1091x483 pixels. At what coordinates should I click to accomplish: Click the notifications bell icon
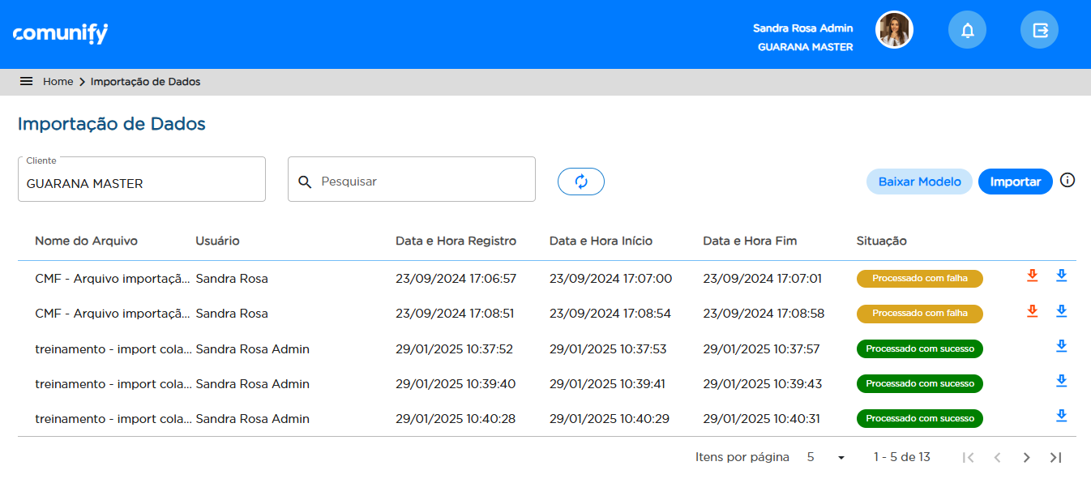(x=967, y=31)
